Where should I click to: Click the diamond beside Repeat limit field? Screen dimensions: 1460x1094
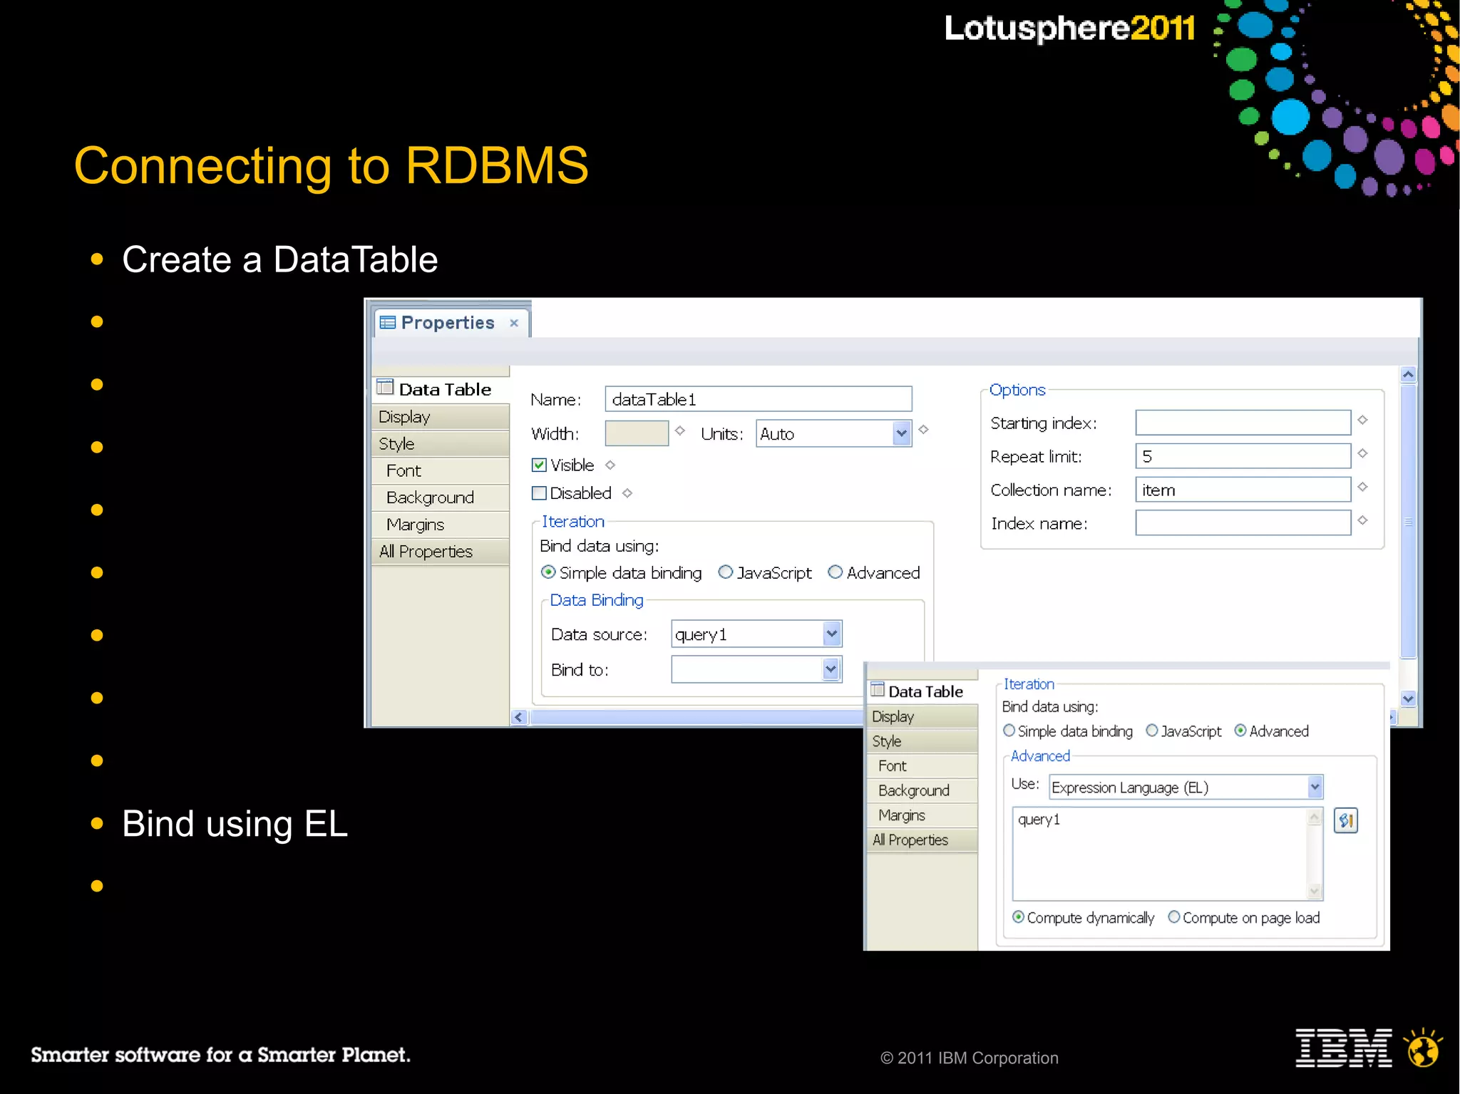point(1362,453)
